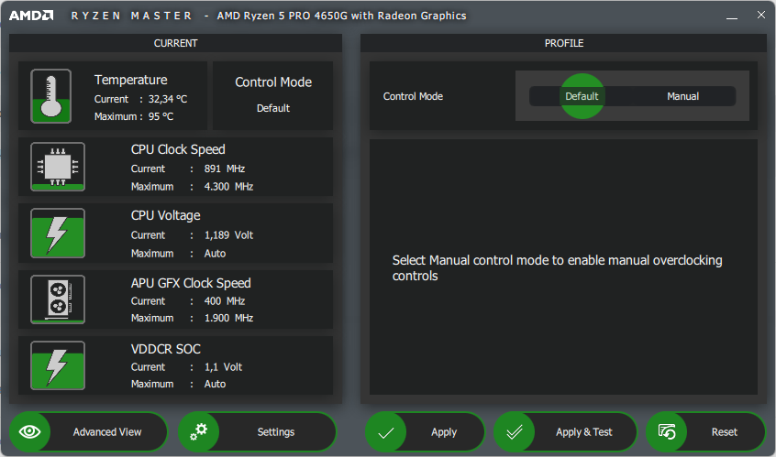Click the Temperature heading
776x457 pixels.
click(x=130, y=80)
